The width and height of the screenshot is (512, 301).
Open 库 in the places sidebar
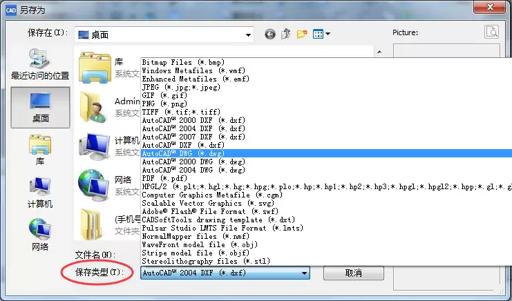(40, 150)
